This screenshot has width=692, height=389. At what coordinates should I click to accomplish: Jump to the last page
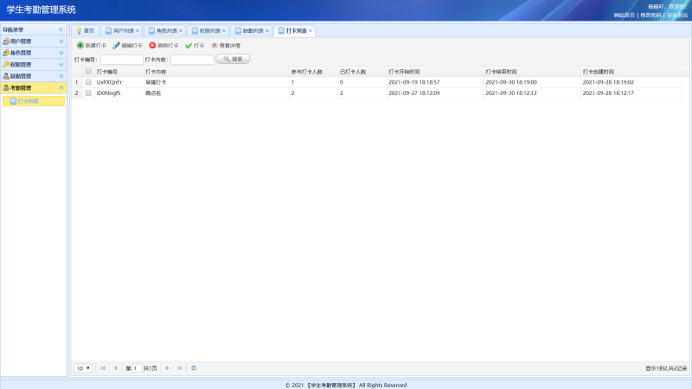click(180, 368)
